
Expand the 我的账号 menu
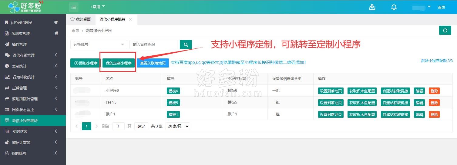56,153
